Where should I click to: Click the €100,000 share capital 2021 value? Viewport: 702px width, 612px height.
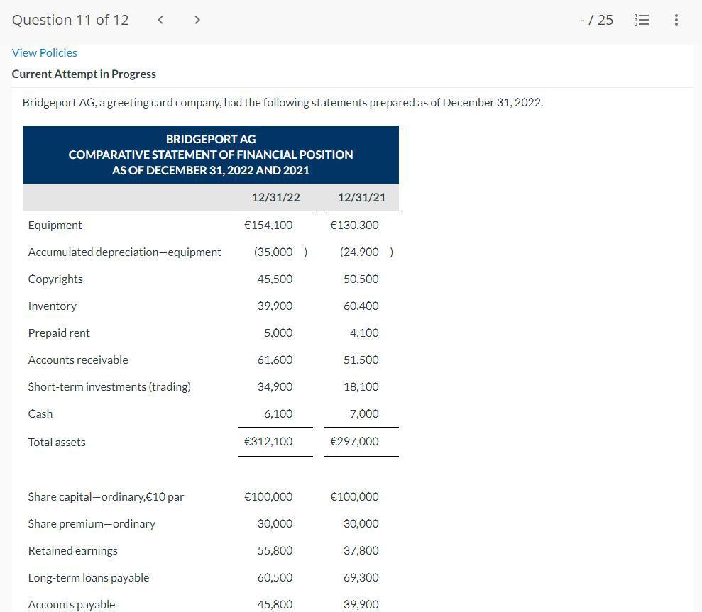(x=354, y=496)
